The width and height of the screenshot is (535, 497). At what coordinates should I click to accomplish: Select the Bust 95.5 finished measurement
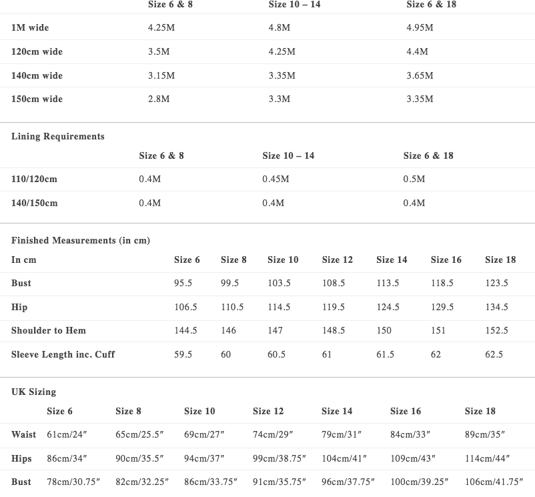click(x=183, y=283)
